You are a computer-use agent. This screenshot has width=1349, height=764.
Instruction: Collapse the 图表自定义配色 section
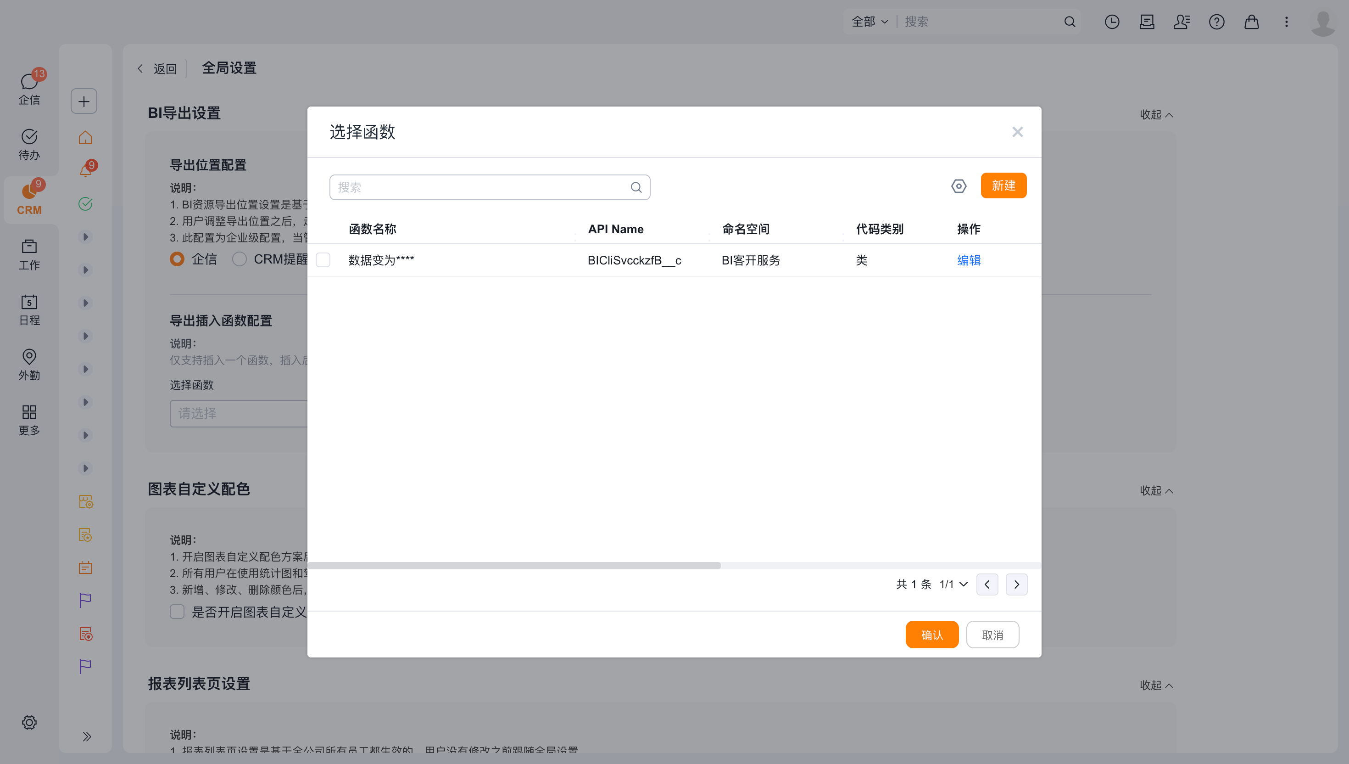(x=1156, y=490)
